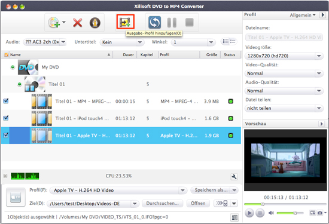Click the Apple TV profile device icon
The image size is (329, 224).
click(16, 197)
